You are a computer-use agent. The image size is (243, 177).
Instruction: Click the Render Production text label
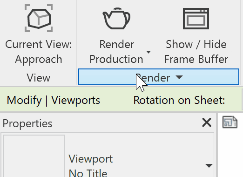click(116, 52)
